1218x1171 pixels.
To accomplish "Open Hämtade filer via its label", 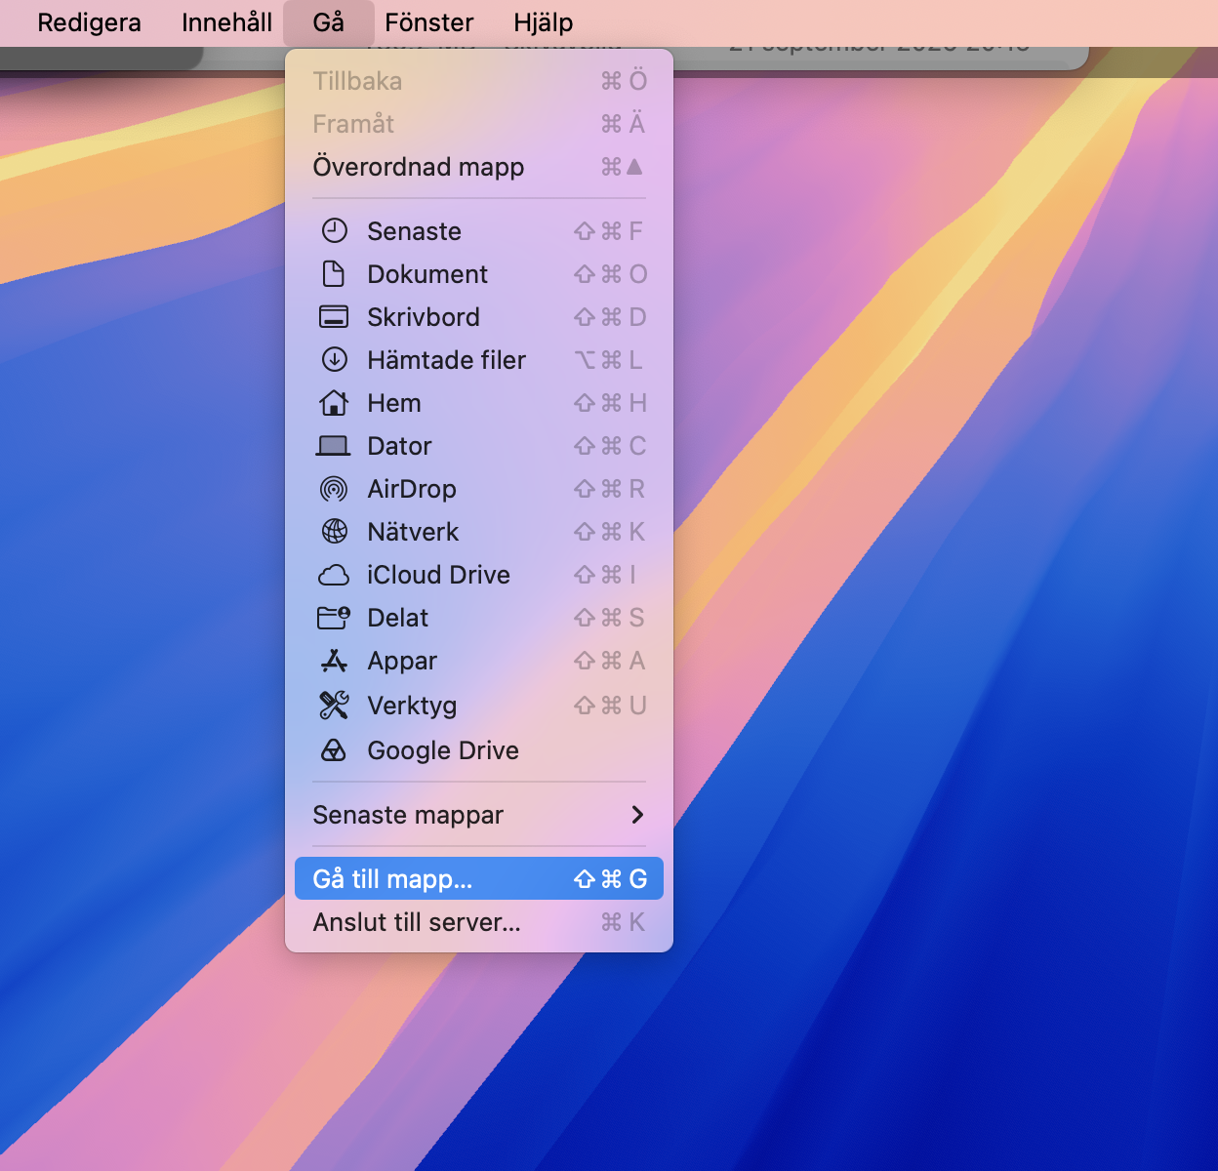I will 446,360.
